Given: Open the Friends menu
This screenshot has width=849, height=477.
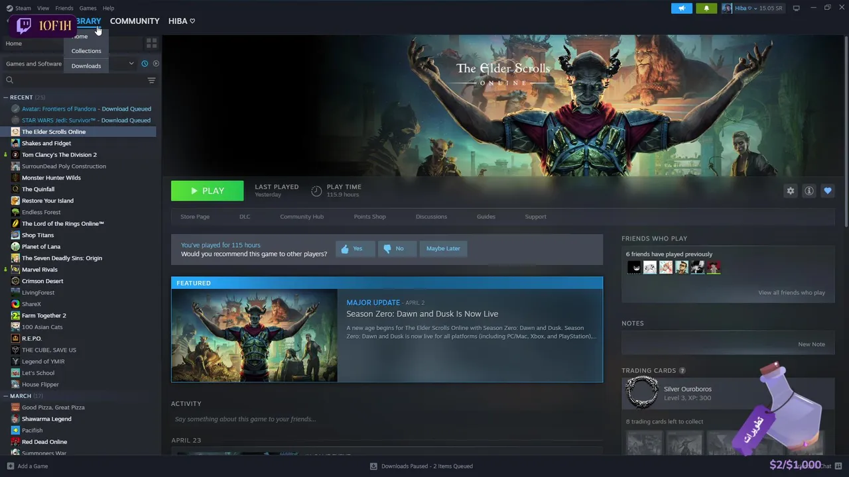Looking at the screenshot, I should (x=64, y=8).
